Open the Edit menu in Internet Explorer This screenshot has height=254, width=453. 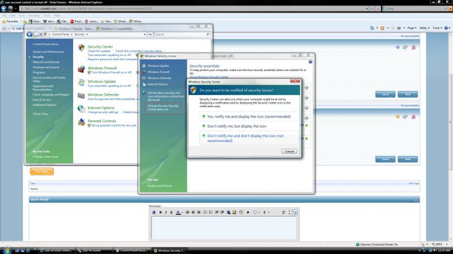[x=13, y=16]
